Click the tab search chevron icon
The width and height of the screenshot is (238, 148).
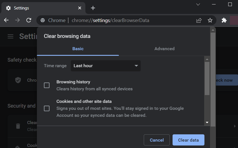[198, 4]
